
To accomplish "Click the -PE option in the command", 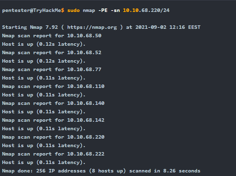I will pyautogui.click(x=103, y=10).
